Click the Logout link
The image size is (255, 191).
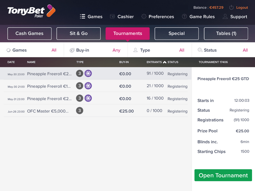click(242, 7)
